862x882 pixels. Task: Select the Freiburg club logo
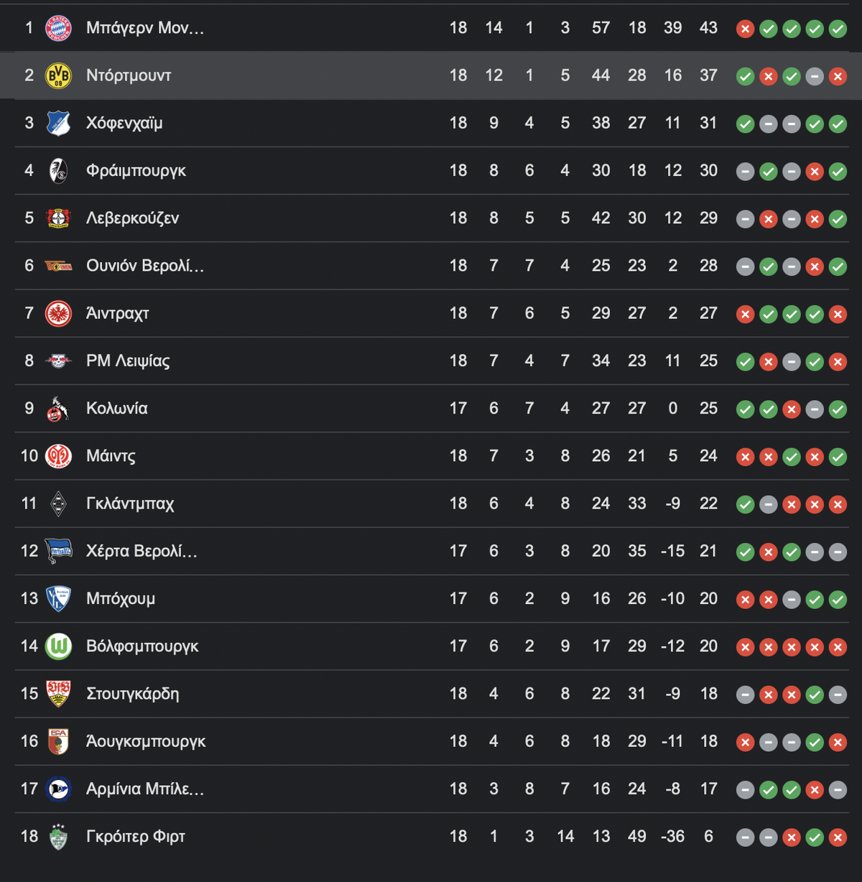58,171
